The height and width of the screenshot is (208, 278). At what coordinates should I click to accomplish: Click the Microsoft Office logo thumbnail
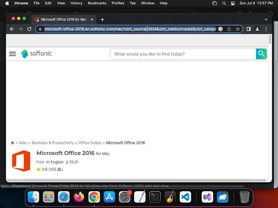click(21, 161)
